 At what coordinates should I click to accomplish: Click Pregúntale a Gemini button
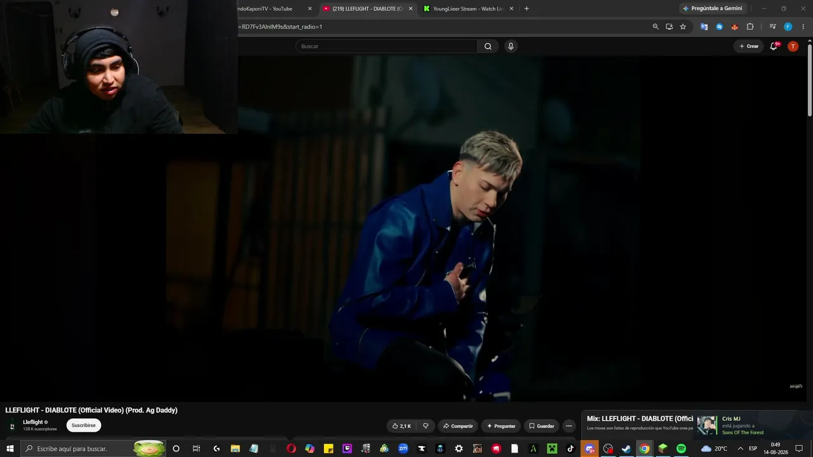click(x=712, y=8)
